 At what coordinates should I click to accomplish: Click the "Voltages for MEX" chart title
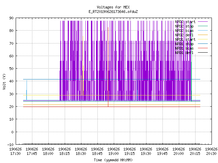[x=113, y=7]
